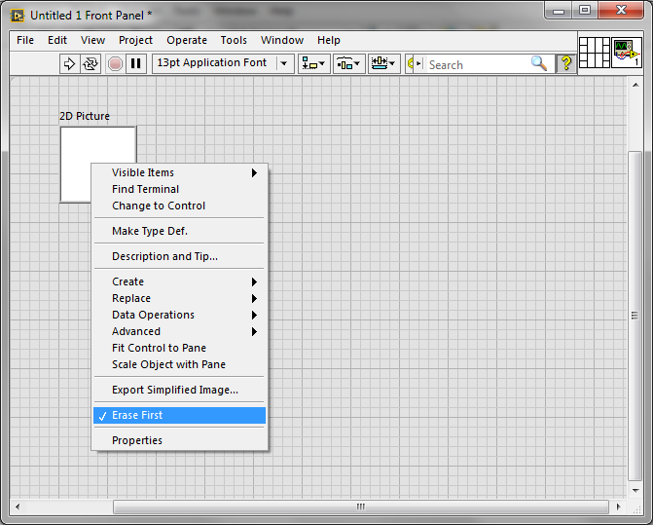Maximize the Front Panel window
653x525 pixels.
585,11
